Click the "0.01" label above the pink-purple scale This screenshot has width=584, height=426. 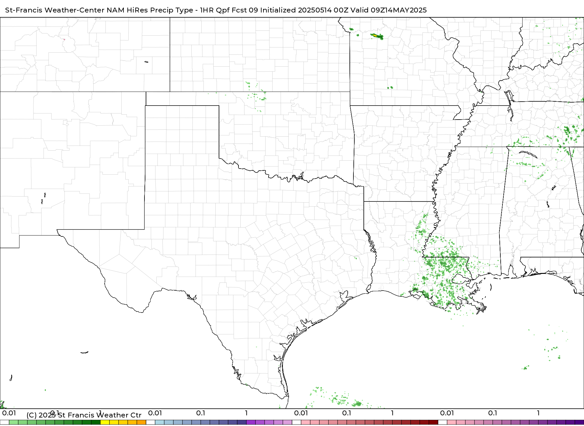[447, 413]
